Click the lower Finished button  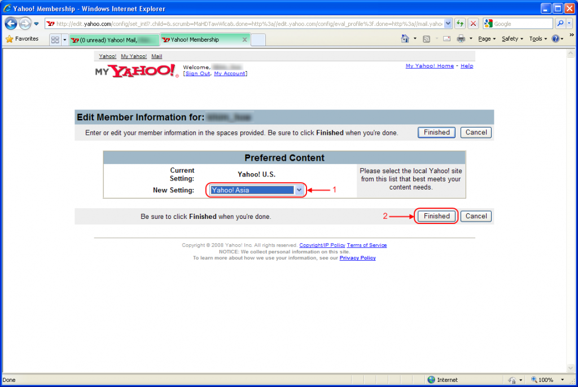click(x=436, y=216)
